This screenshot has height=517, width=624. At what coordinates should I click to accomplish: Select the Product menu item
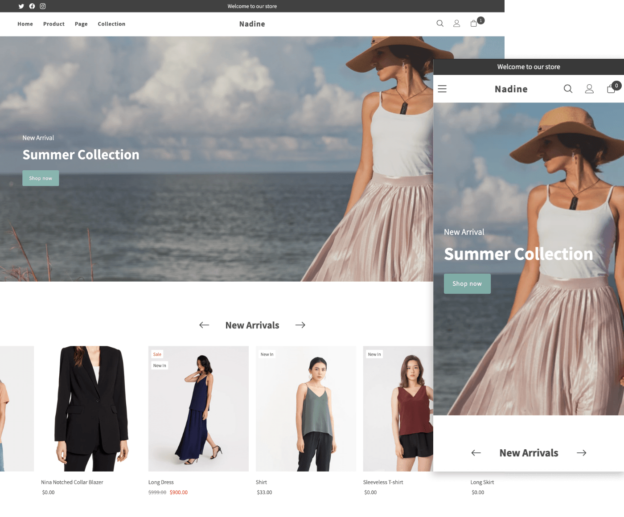53,24
